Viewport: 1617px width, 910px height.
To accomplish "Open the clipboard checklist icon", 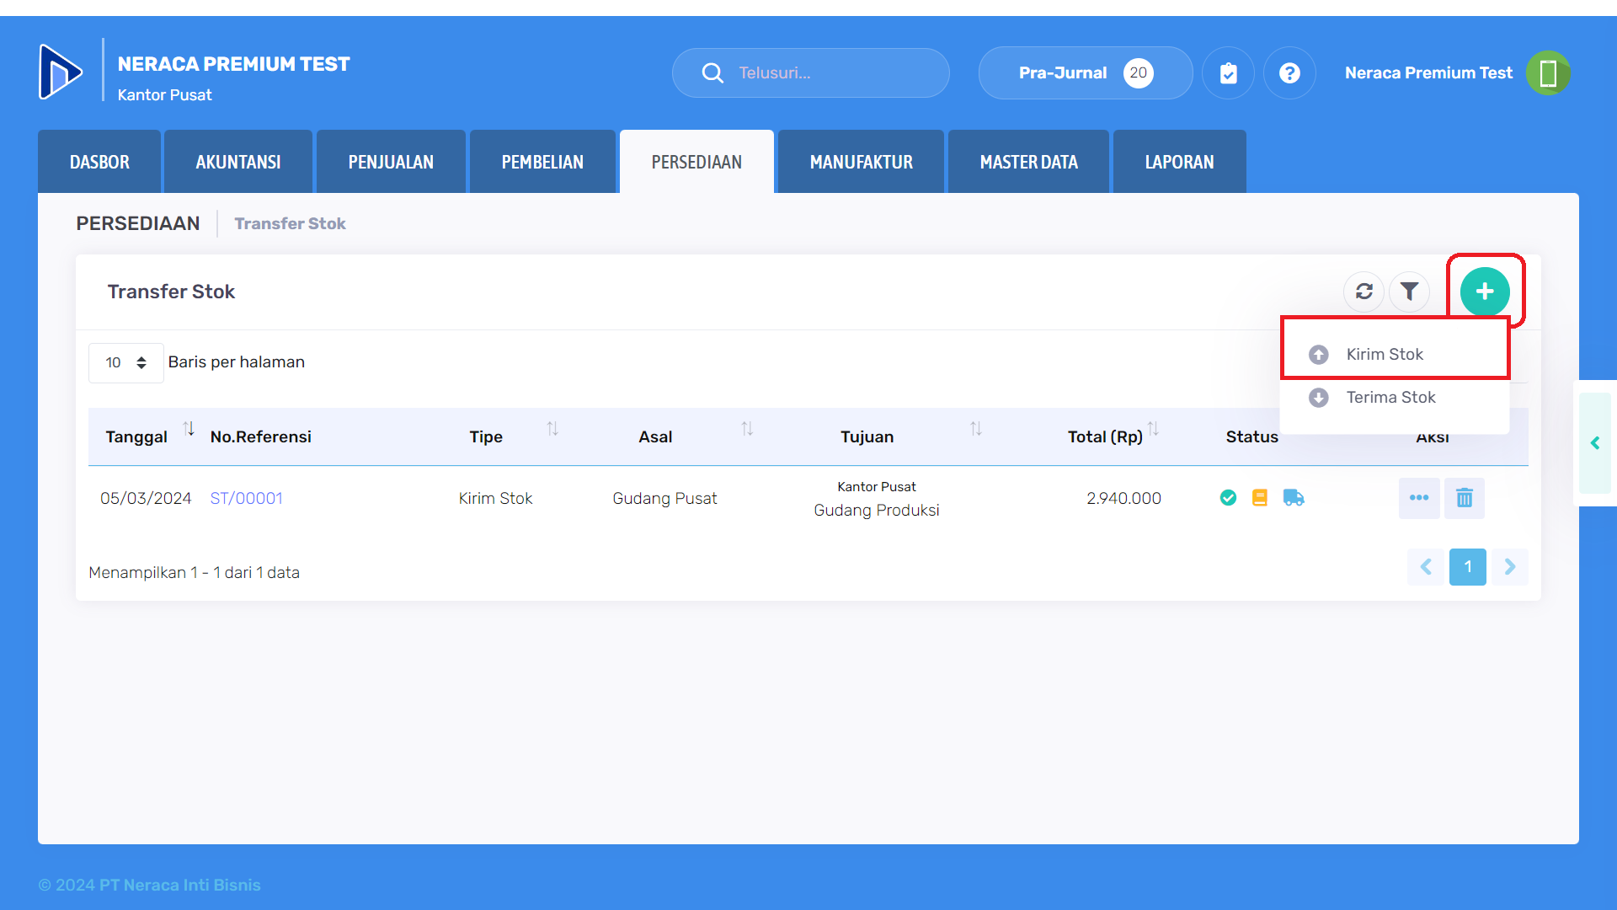I will pyautogui.click(x=1229, y=73).
